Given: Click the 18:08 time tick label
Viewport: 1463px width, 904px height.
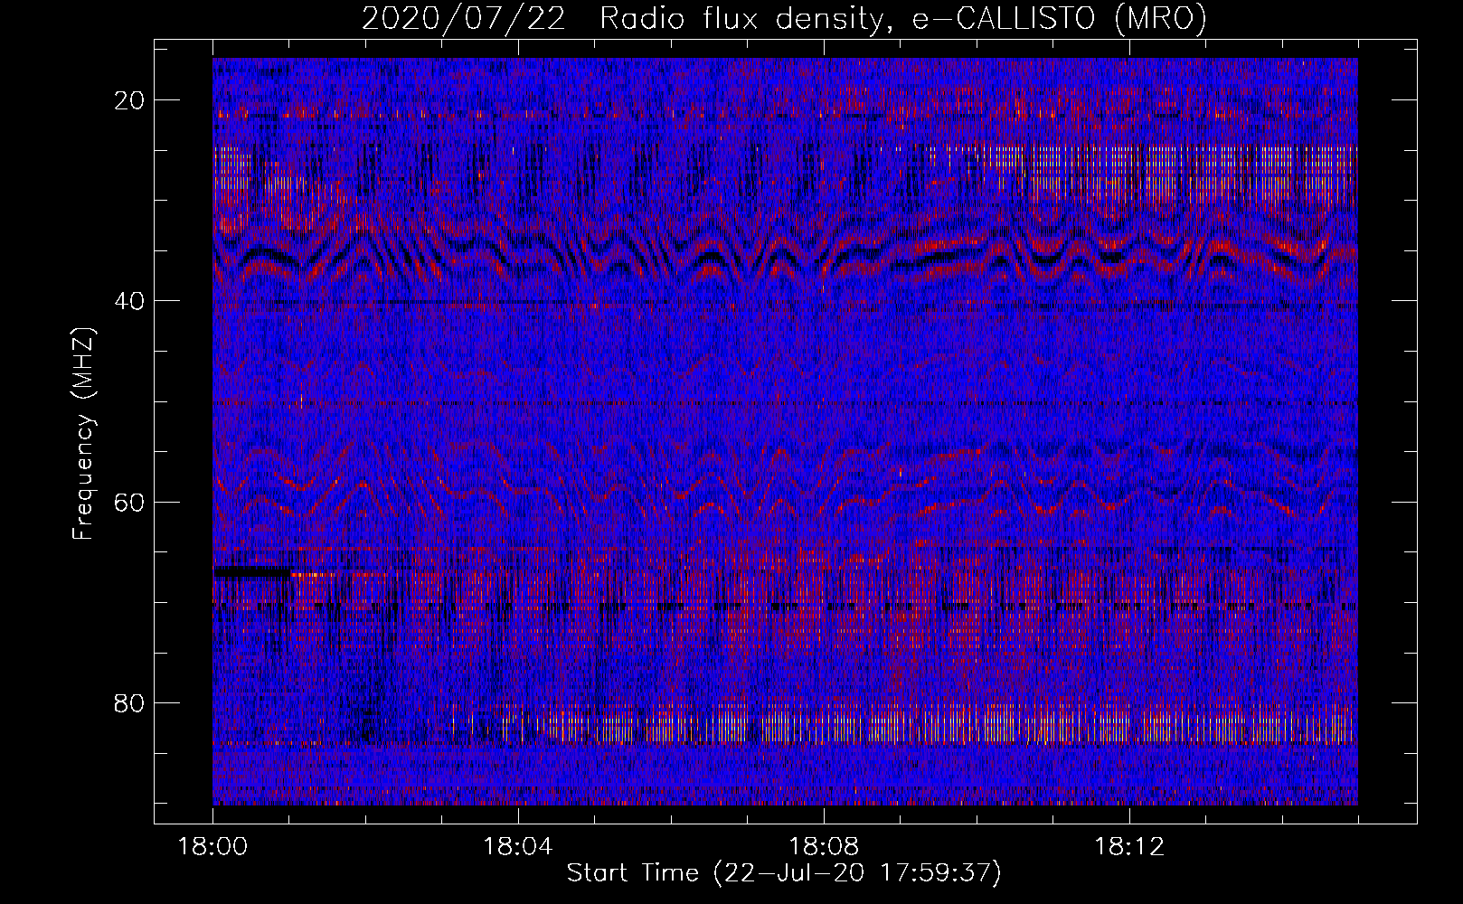Looking at the screenshot, I should 824,847.
